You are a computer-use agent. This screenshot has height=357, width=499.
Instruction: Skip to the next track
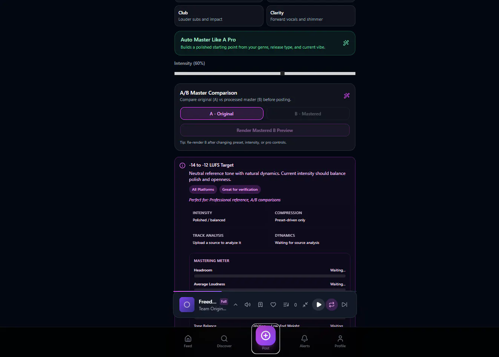tap(344, 305)
